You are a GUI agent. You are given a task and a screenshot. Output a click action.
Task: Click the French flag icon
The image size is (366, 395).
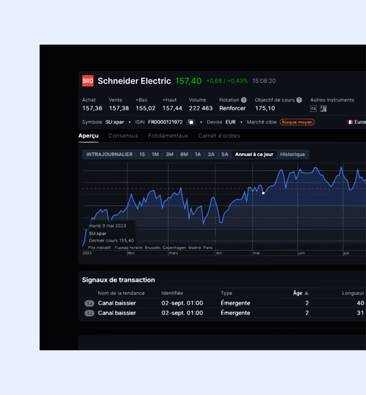350,122
